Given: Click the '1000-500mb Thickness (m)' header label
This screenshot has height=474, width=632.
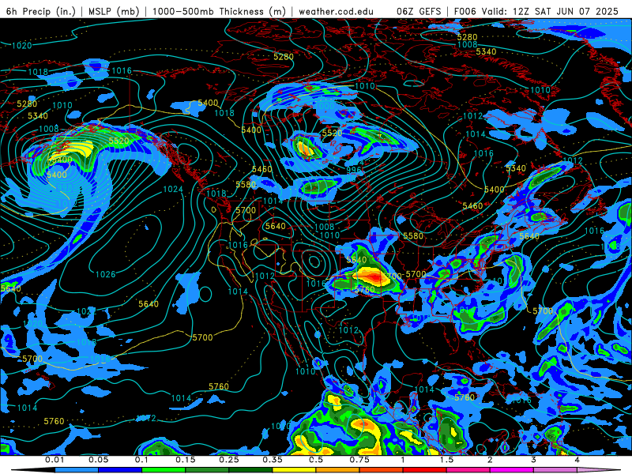Looking at the screenshot, I should pos(220,11).
